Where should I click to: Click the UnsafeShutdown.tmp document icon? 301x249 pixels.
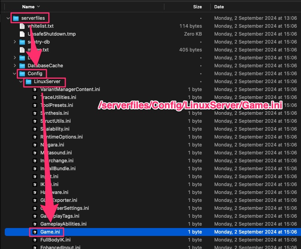(x=22, y=34)
